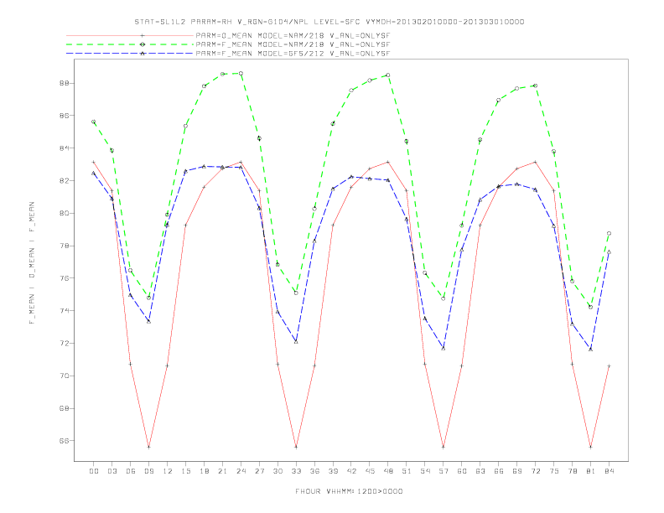Click x-axis tick label 39
The height and width of the screenshot is (513, 664).
tap(334, 471)
